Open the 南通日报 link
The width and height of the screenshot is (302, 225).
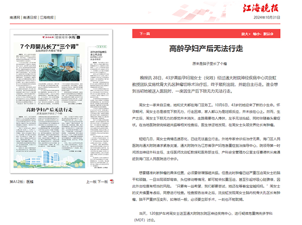[30, 17]
